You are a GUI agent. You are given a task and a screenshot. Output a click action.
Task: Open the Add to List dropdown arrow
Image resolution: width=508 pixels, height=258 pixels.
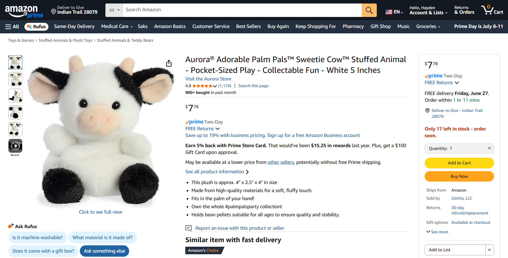coord(489,250)
